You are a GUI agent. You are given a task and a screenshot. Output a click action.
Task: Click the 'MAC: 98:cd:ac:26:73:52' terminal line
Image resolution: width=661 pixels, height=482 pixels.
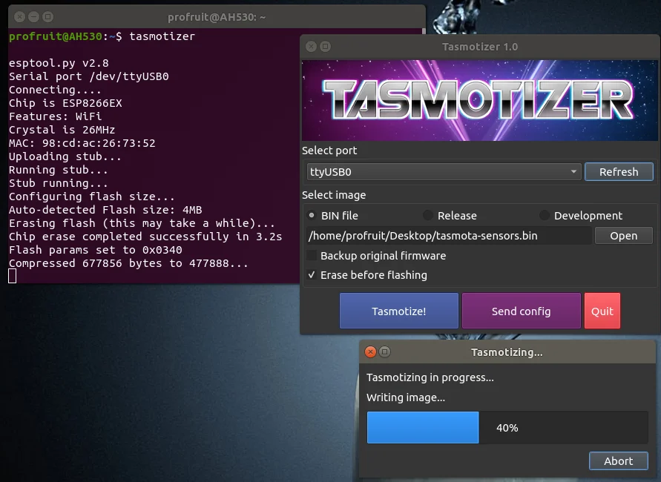pos(82,143)
